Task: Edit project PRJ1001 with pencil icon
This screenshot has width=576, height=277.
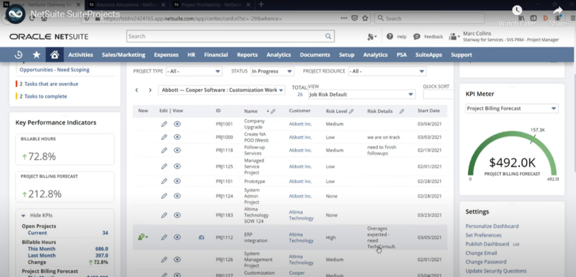Action: pyautogui.click(x=164, y=124)
